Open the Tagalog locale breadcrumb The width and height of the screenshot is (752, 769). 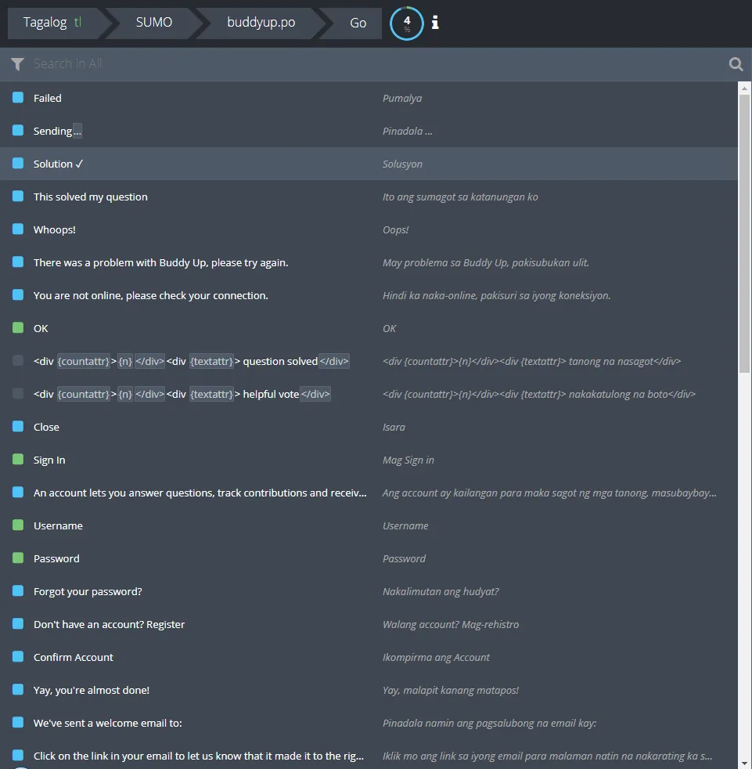click(52, 23)
